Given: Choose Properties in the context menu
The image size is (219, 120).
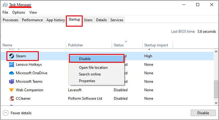Looking at the screenshot, I should coord(87,81).
